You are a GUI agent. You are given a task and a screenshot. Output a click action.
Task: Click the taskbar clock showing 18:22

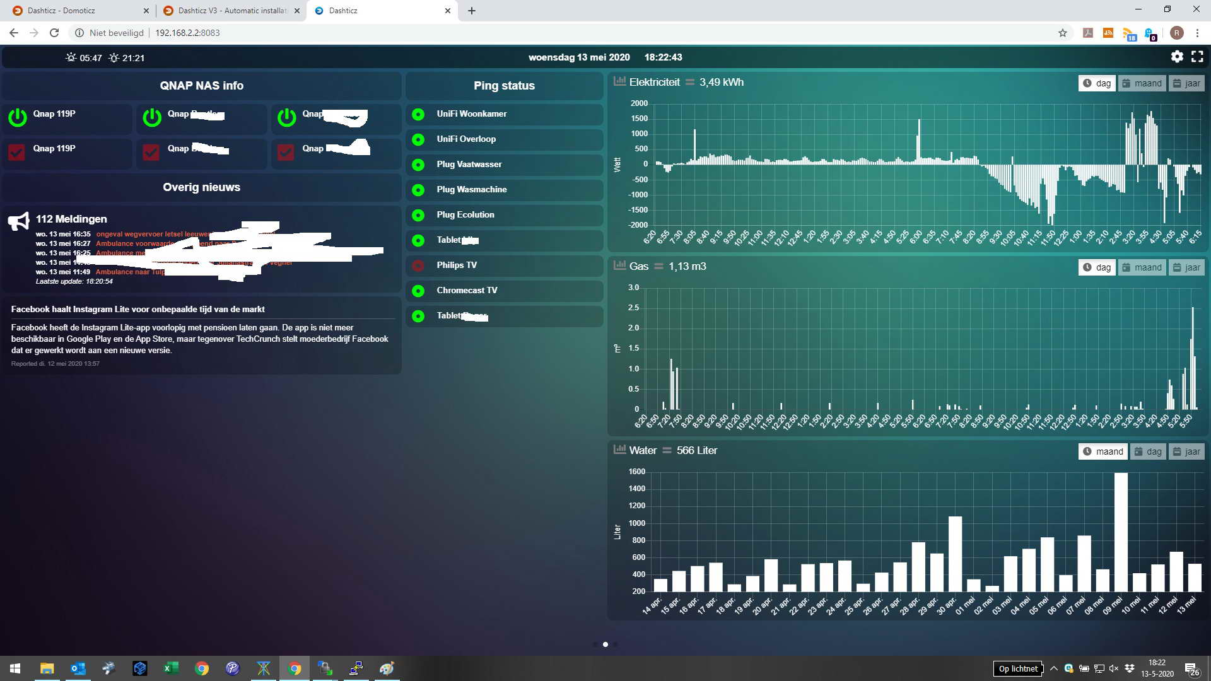point(1157,668)
